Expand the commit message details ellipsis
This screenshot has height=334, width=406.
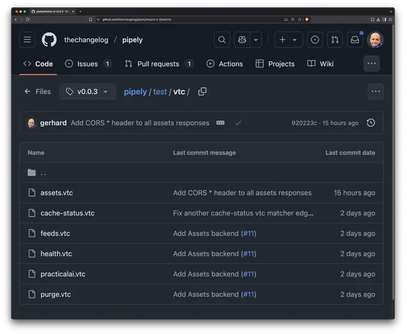(x=221, y=123)
